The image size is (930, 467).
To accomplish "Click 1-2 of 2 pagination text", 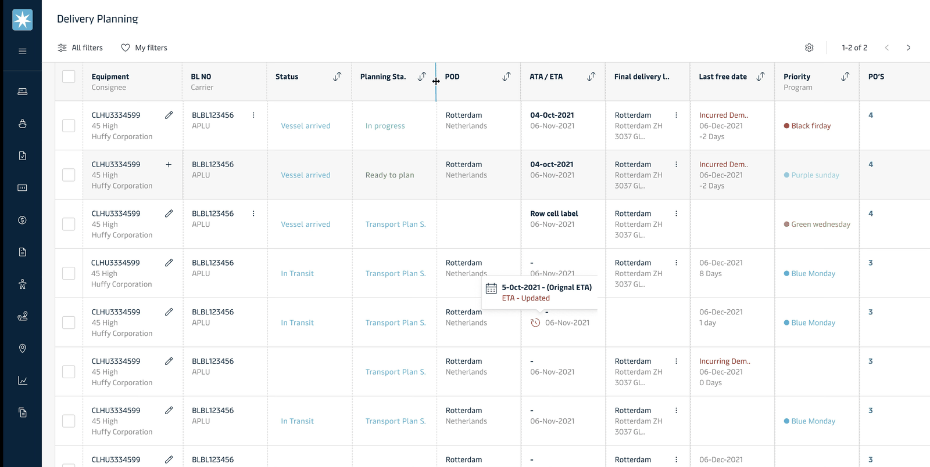I will 854,48.
